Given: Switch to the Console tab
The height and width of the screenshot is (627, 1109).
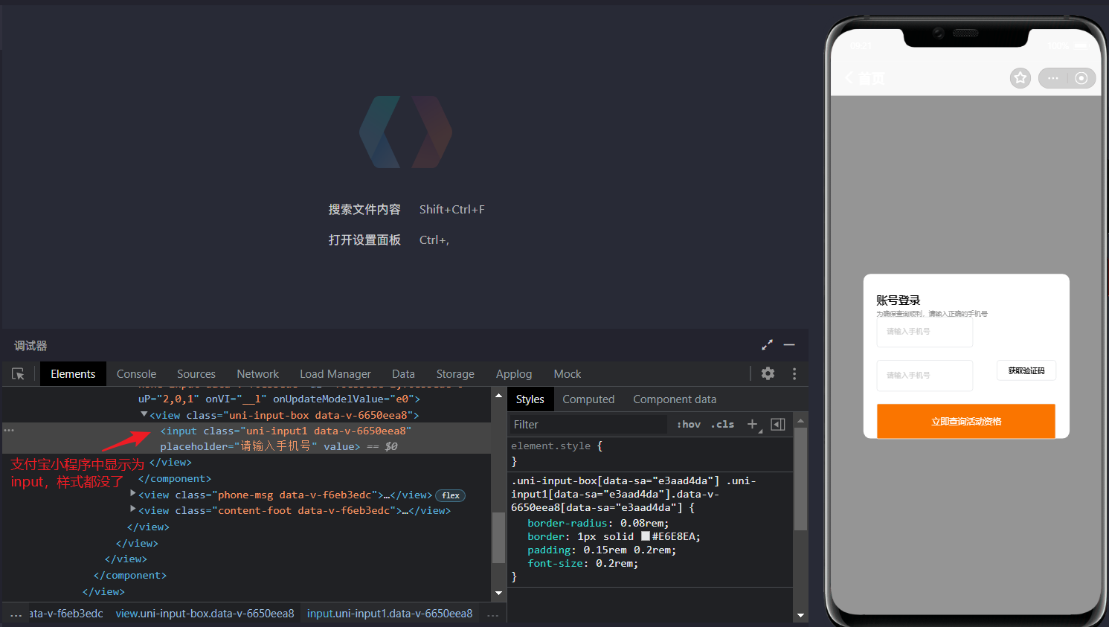Looking at the screenshot, I should [136, 374].
